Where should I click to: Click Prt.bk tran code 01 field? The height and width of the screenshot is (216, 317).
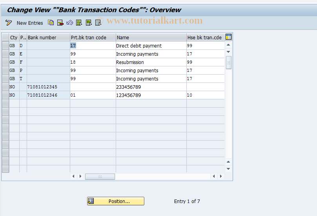click(93, 95)
